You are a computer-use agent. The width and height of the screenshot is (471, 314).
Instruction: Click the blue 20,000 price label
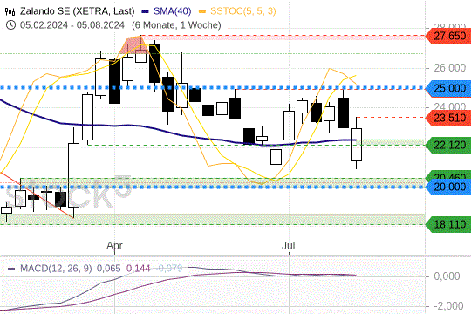[x=448, y=187]
